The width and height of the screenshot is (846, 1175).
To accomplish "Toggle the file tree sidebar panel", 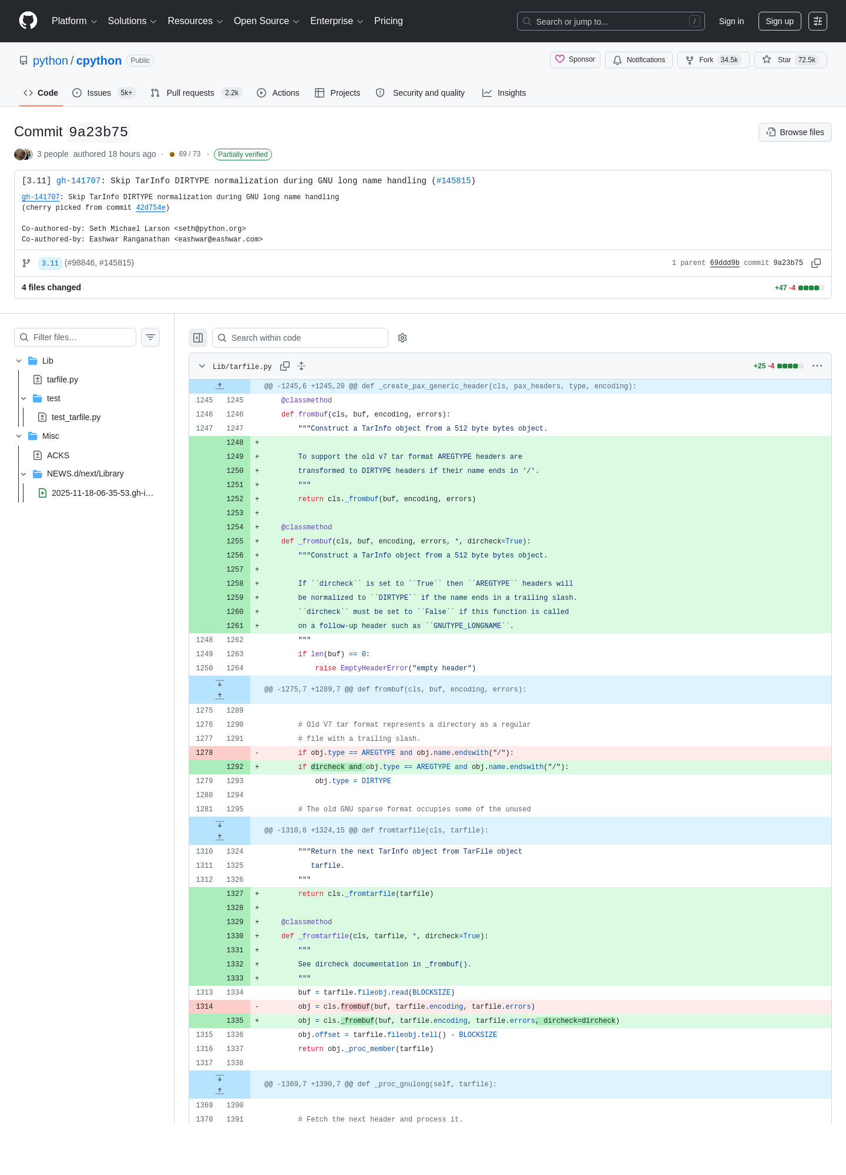I will (x=198, y=338).
